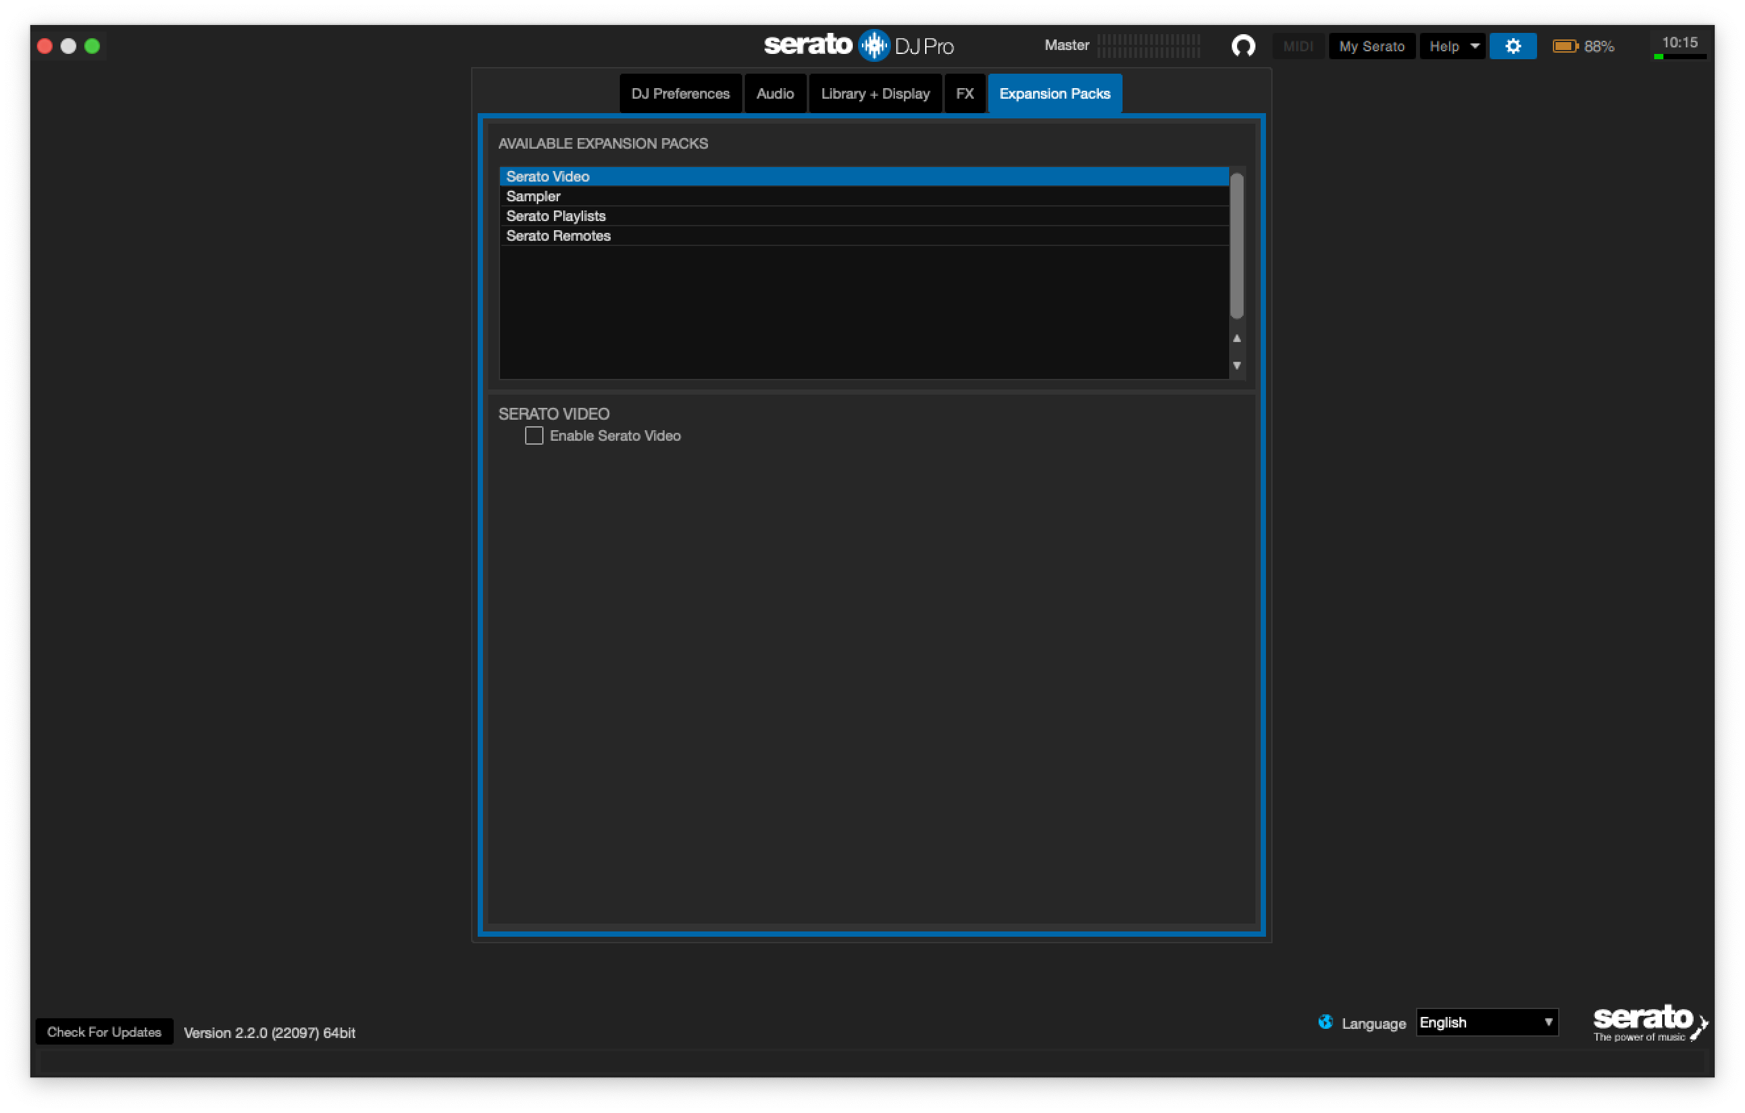Viewport: 1745px width, 1113px height.
Task: Click the Check For Updates button
Action: (x=105, y=1031)
